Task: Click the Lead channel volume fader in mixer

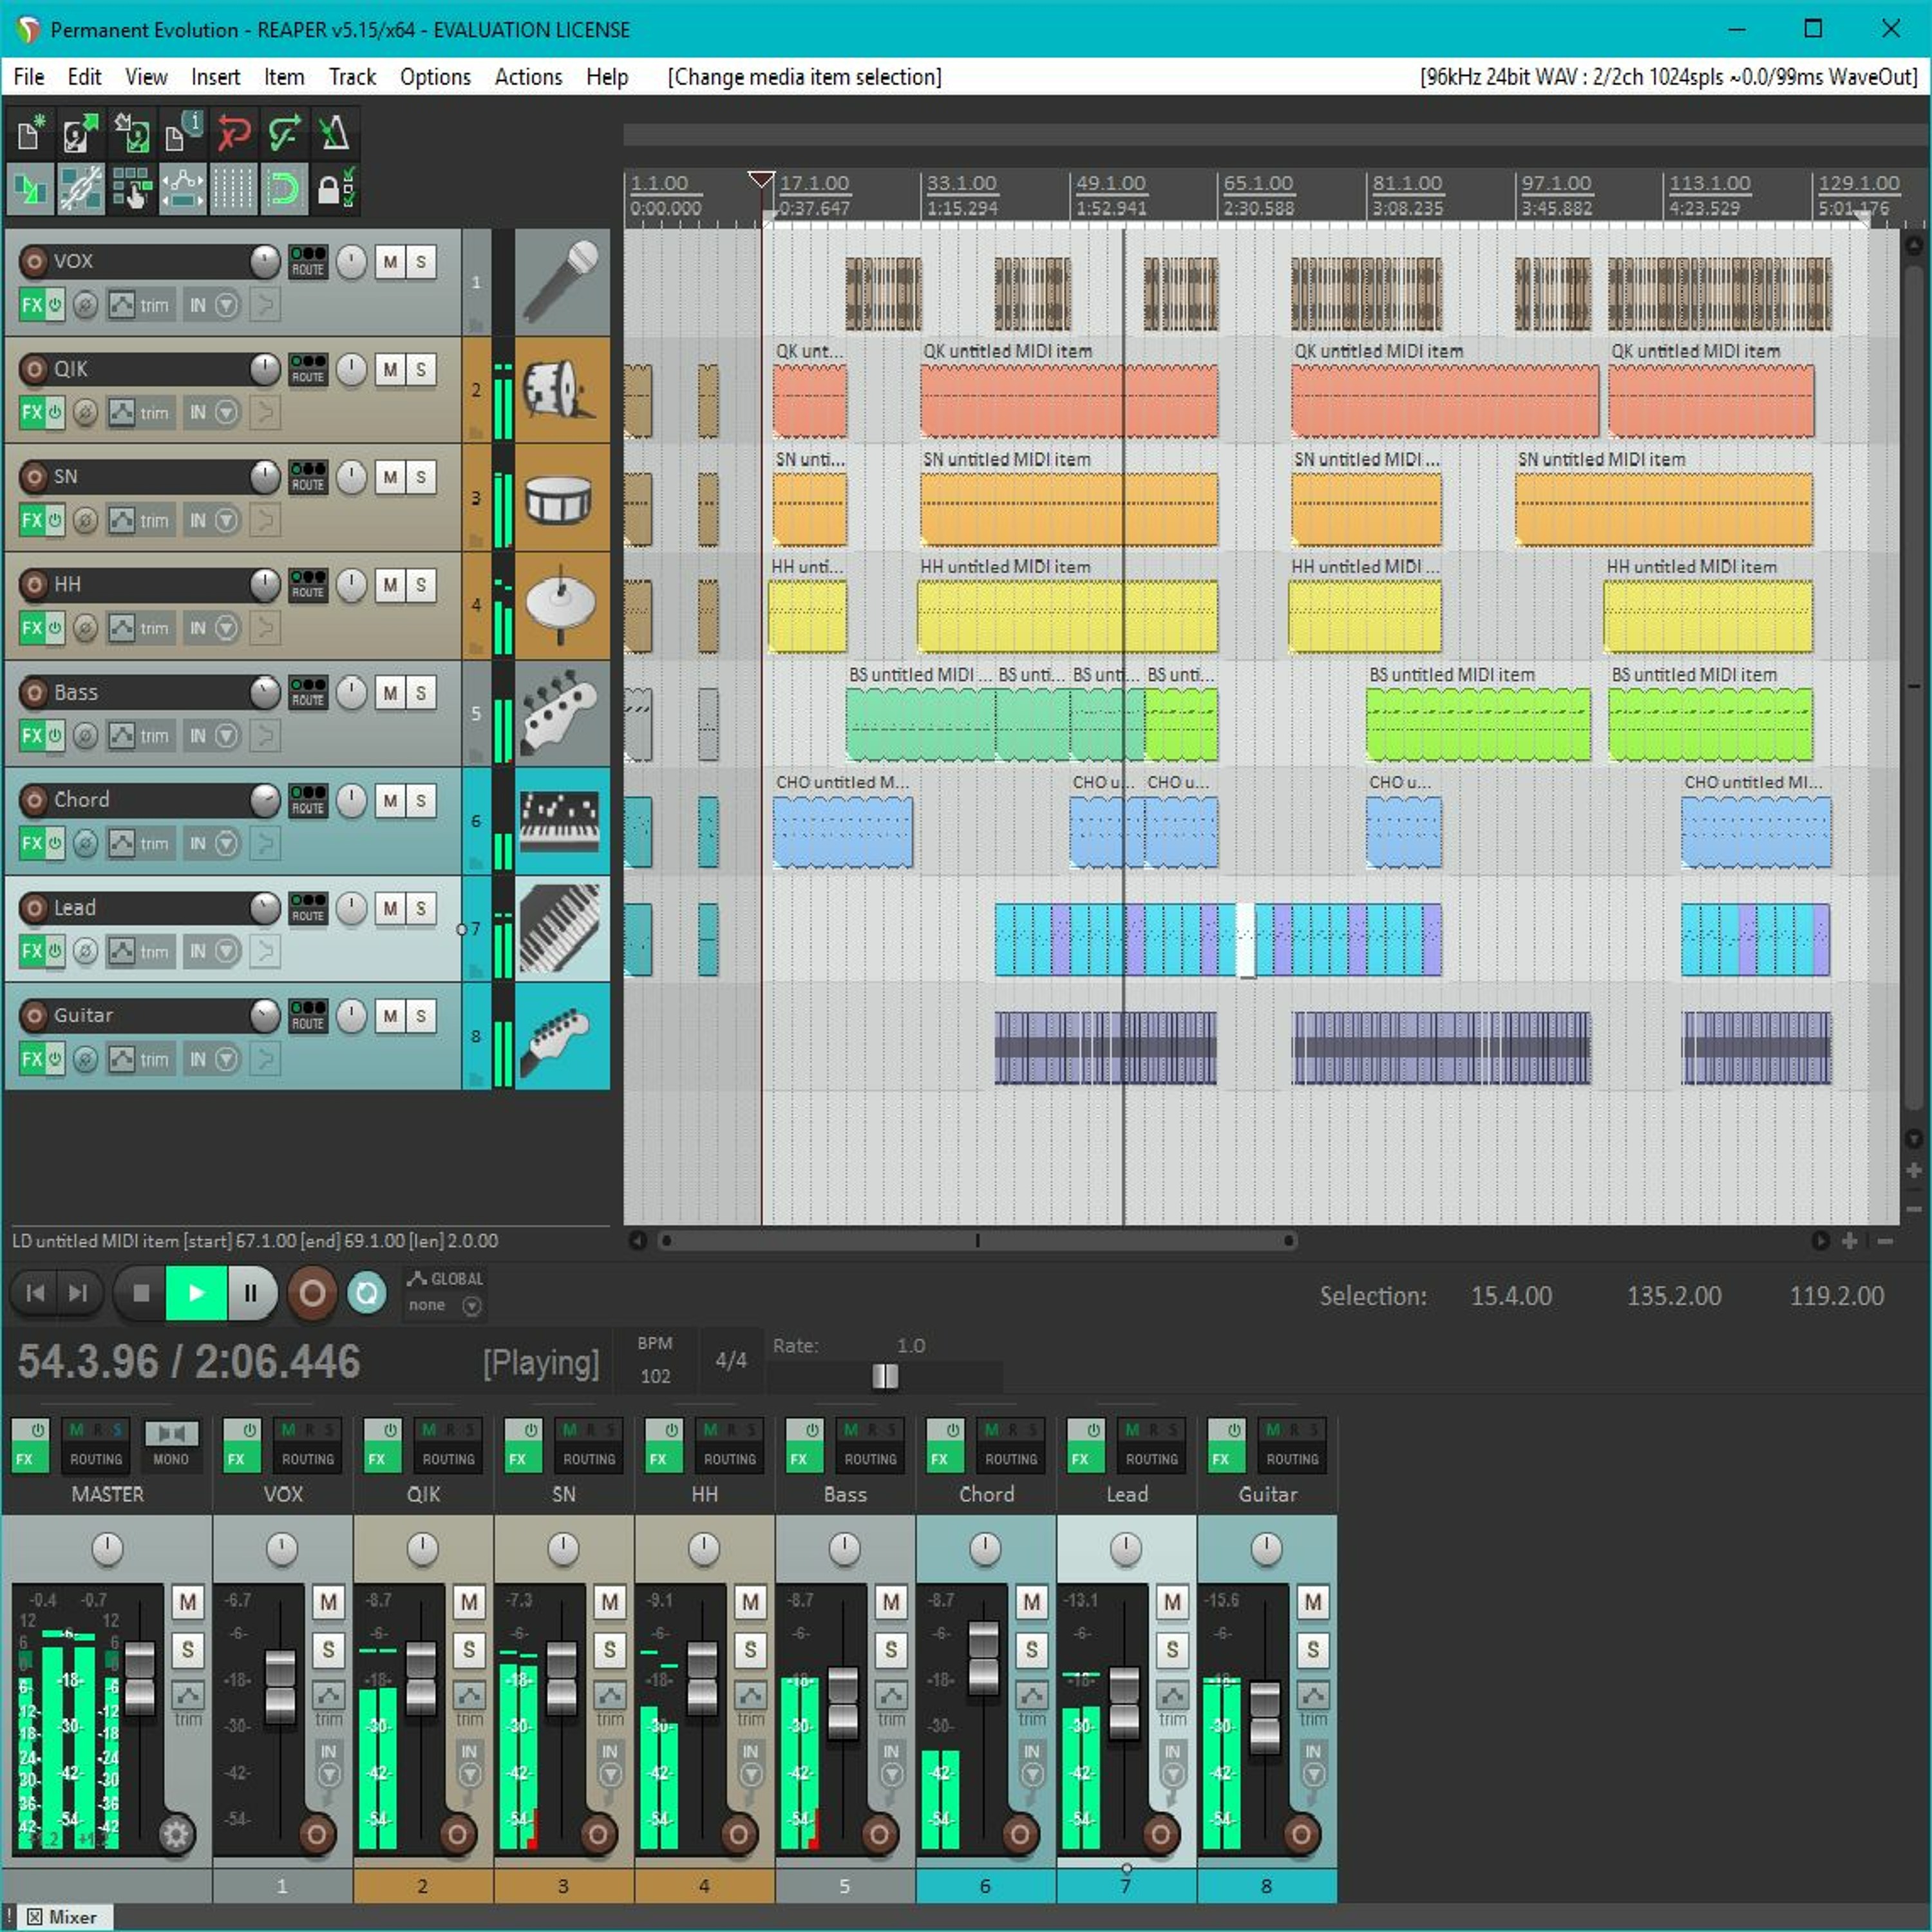Action: click(1124, 1703)
